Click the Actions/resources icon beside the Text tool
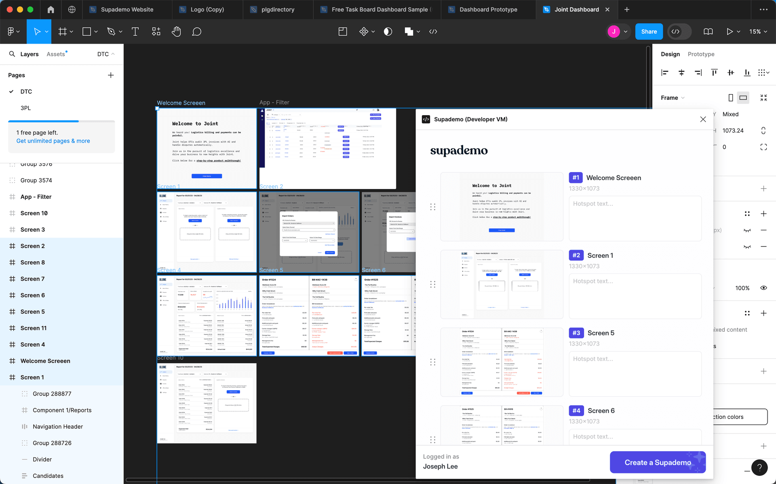This screenshot has height=484, width=776. tap(156, 31)
